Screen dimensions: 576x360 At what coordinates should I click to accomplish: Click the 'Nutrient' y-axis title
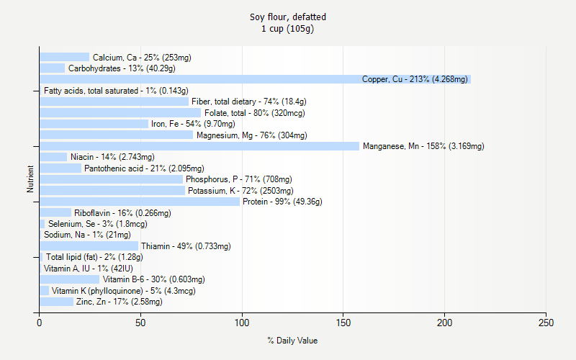30,179
